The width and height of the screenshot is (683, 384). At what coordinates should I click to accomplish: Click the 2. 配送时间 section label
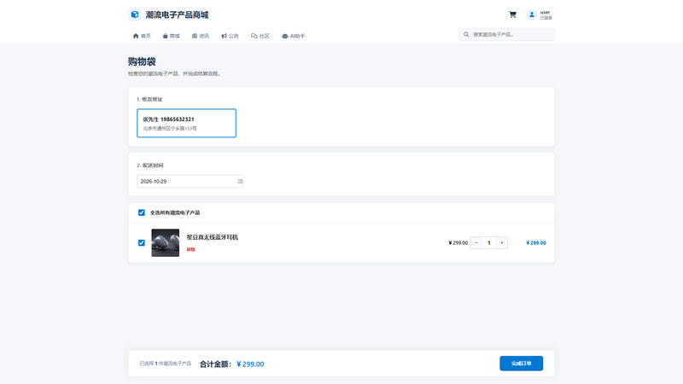click(x=150, y=166)
